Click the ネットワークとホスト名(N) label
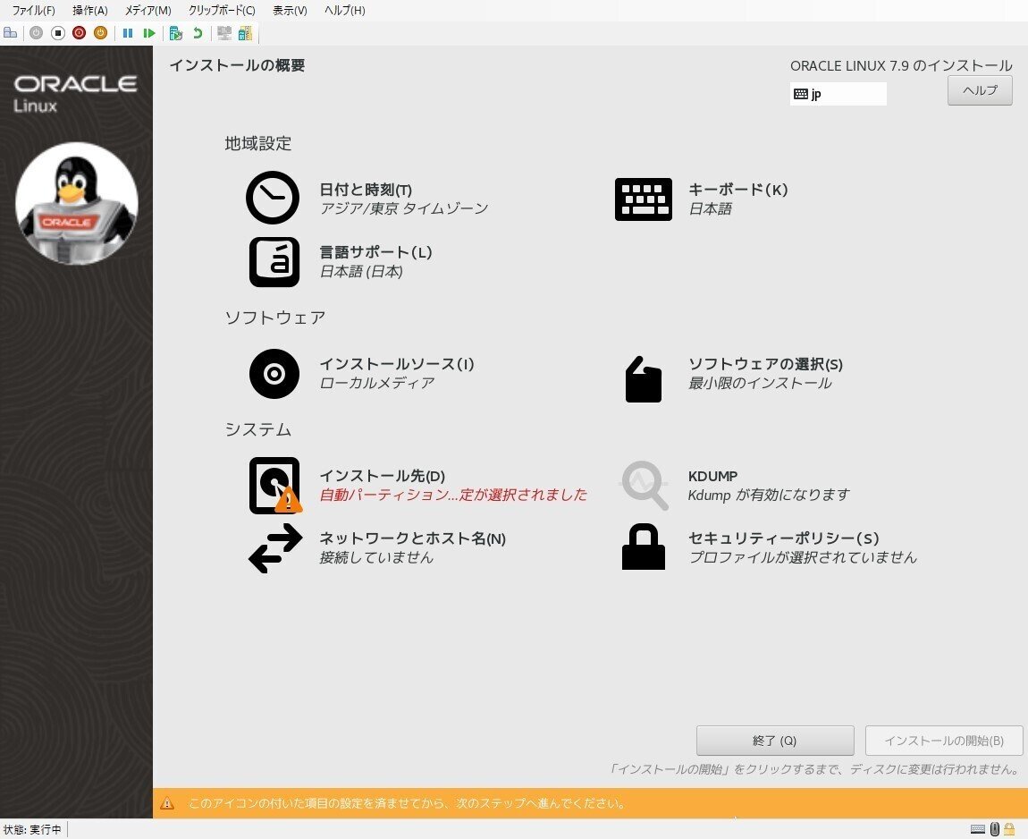Image resolution: width=1028 pixels, height=839 pixels. [x=412, y=538]
